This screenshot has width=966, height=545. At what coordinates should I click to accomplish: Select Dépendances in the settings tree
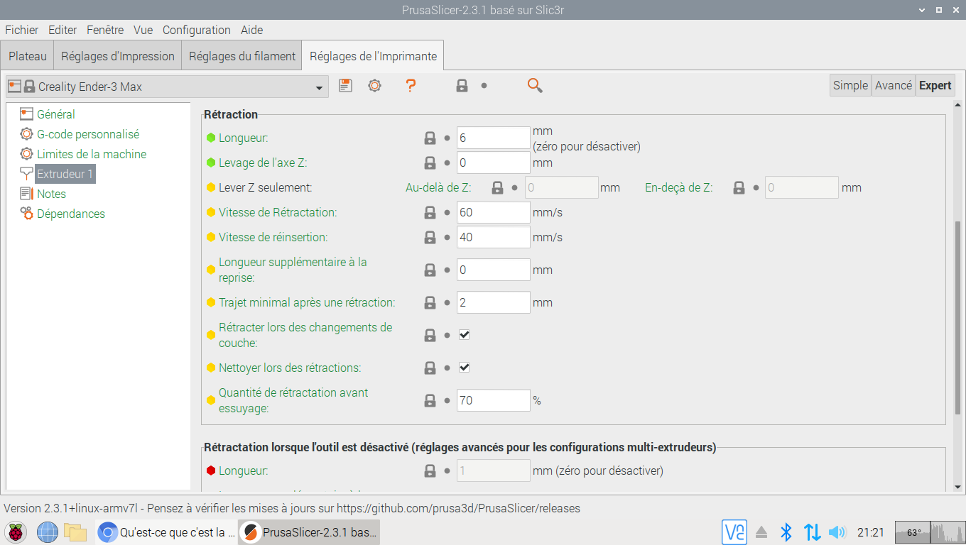(x=71, y=214)
